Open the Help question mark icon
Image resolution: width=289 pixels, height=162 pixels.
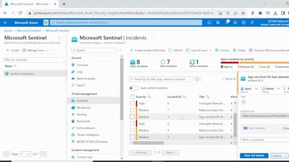(x=243, y=22)
